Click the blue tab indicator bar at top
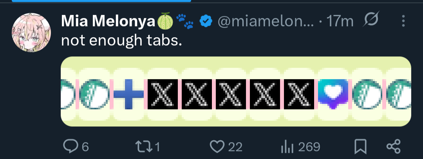Viewport: 423px width, 159px height. coord(102,1)
